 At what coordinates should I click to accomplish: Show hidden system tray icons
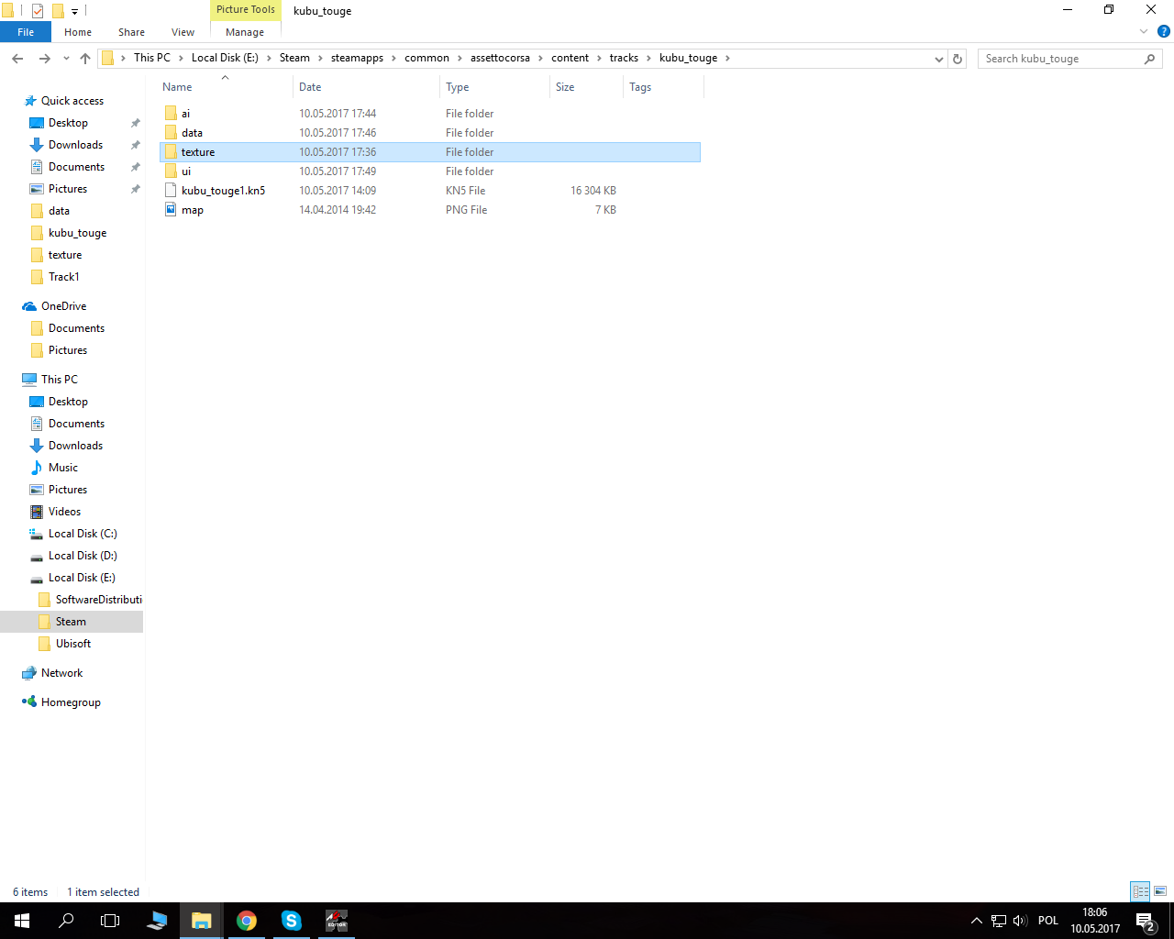point(977,921)
